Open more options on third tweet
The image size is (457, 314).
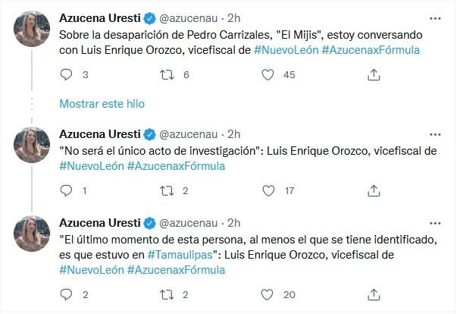(x=434, y=223)
